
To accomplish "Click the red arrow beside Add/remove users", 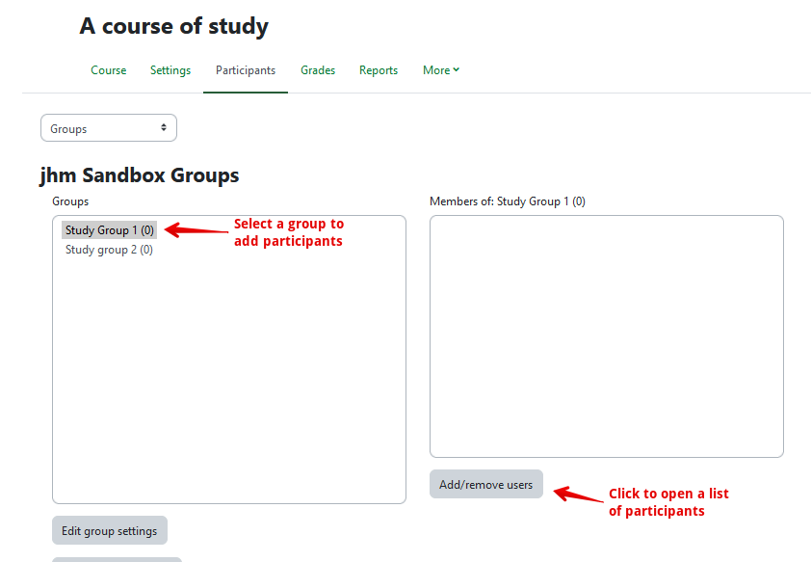I will pos(576,495).
